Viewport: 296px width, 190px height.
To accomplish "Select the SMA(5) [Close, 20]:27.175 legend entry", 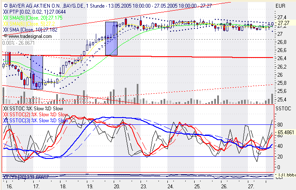I will click(x=36, y=18).
